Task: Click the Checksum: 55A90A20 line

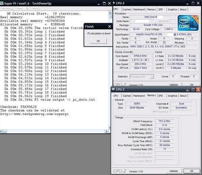Action: 18,107
